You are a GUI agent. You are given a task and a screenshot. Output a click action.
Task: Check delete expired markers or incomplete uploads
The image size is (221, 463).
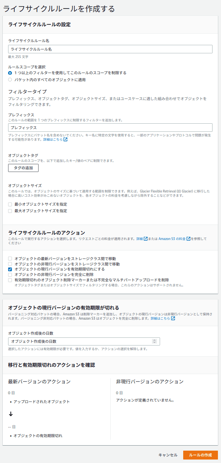coord(10,280)
